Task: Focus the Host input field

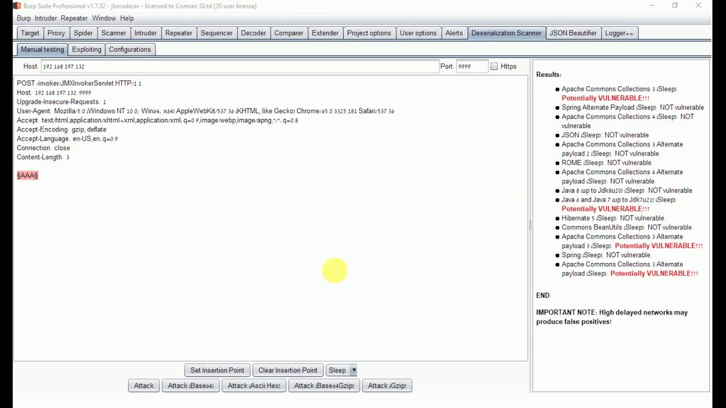Action: click(239, 66)
